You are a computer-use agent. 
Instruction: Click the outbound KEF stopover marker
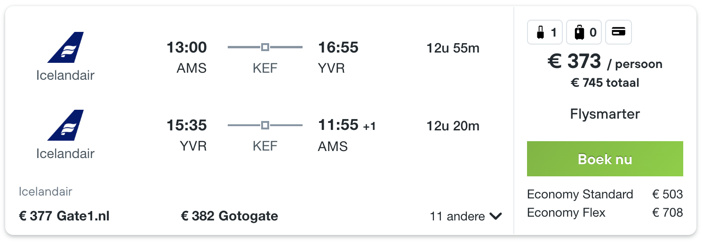265,47
